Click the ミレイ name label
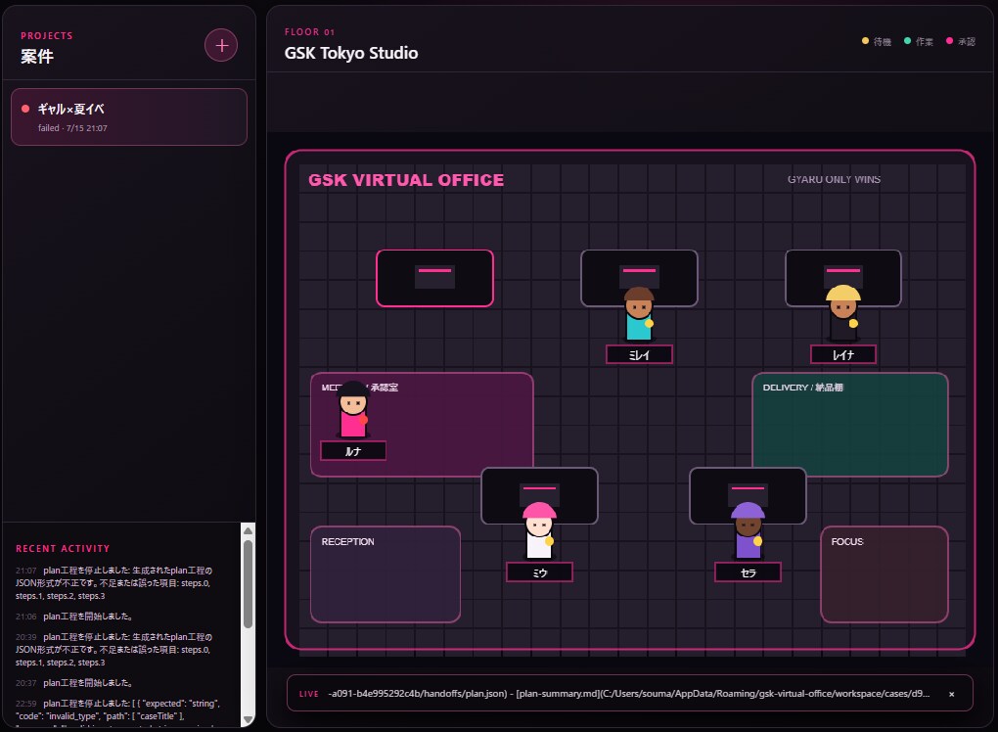Image resolution: width=998 pixels, height=732 pixels. point(639,354)
